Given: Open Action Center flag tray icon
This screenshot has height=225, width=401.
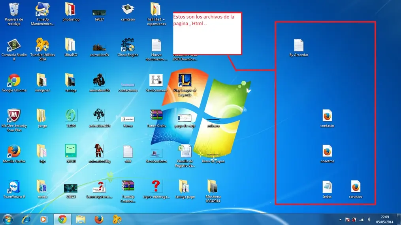Looking at the screenshot, I should [347, 219].
